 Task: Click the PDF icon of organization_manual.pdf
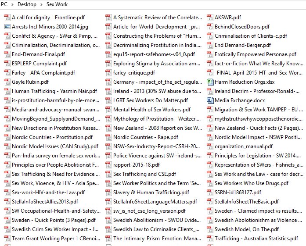coord(210,146)
